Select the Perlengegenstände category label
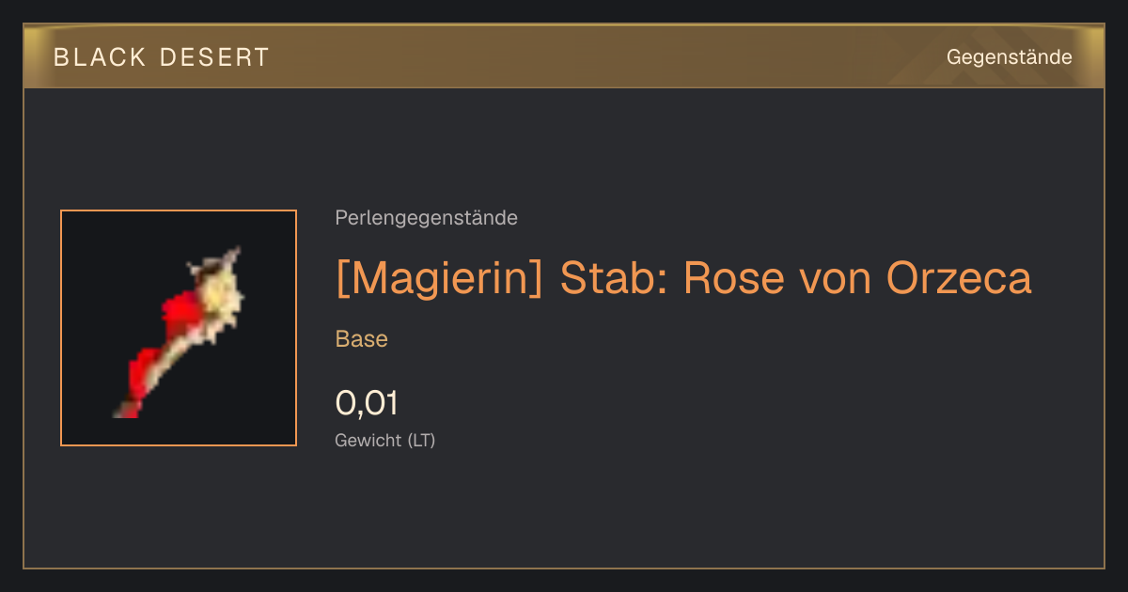 [x=426, y=218]
